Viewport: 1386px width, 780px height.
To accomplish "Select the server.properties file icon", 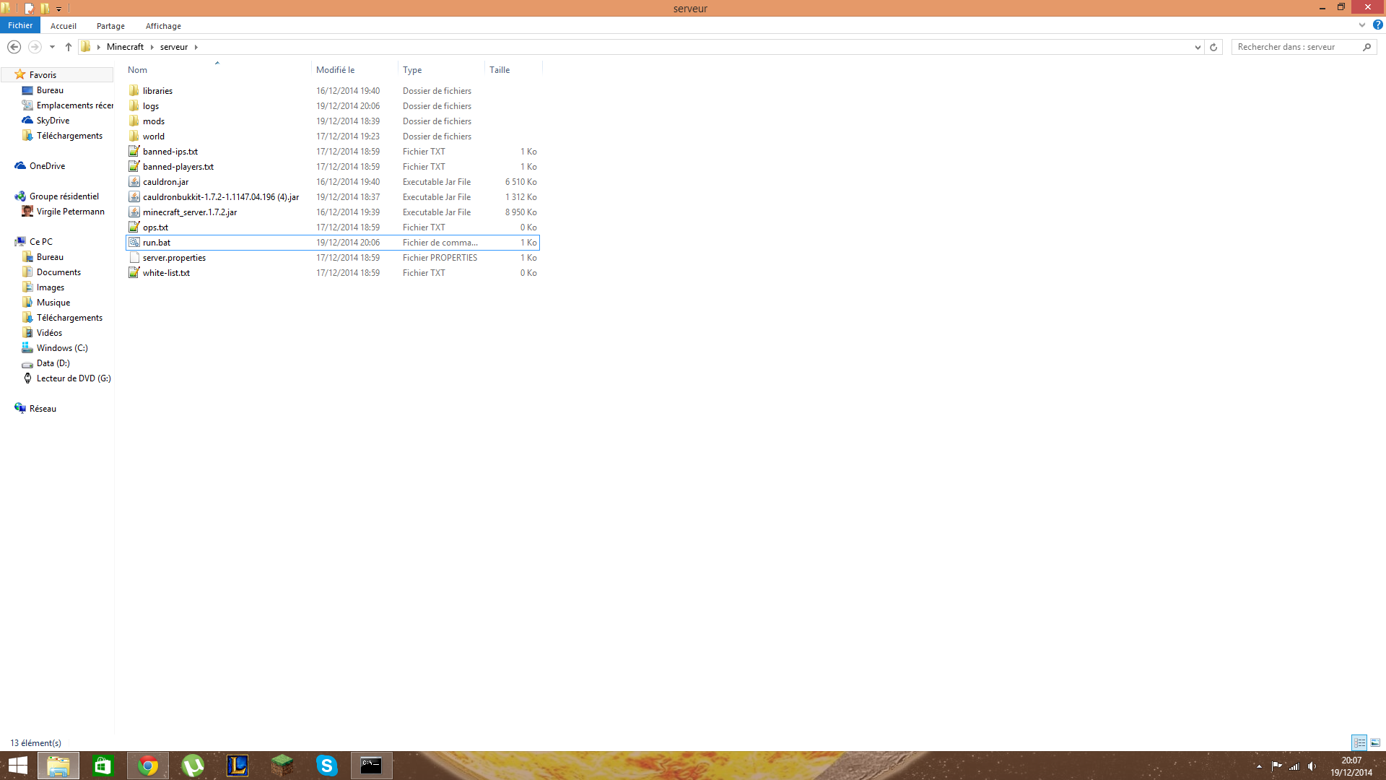I will (134, 257).
